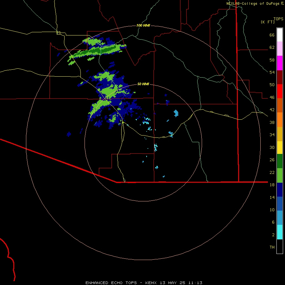
Task: Click the 14 legend label
Action: click(x=272, y=197)
